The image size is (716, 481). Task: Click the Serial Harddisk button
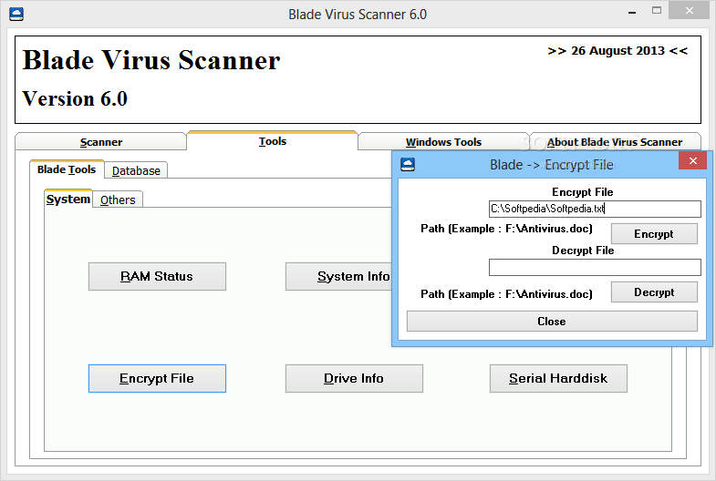tap(558, 378)
